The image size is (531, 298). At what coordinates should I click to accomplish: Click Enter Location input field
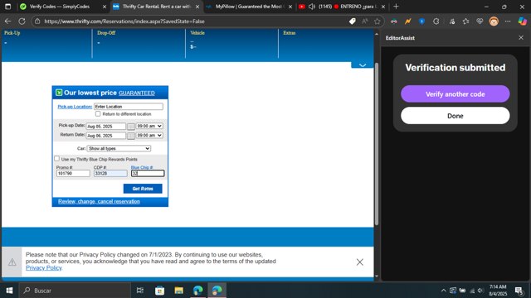coord(129,107)
